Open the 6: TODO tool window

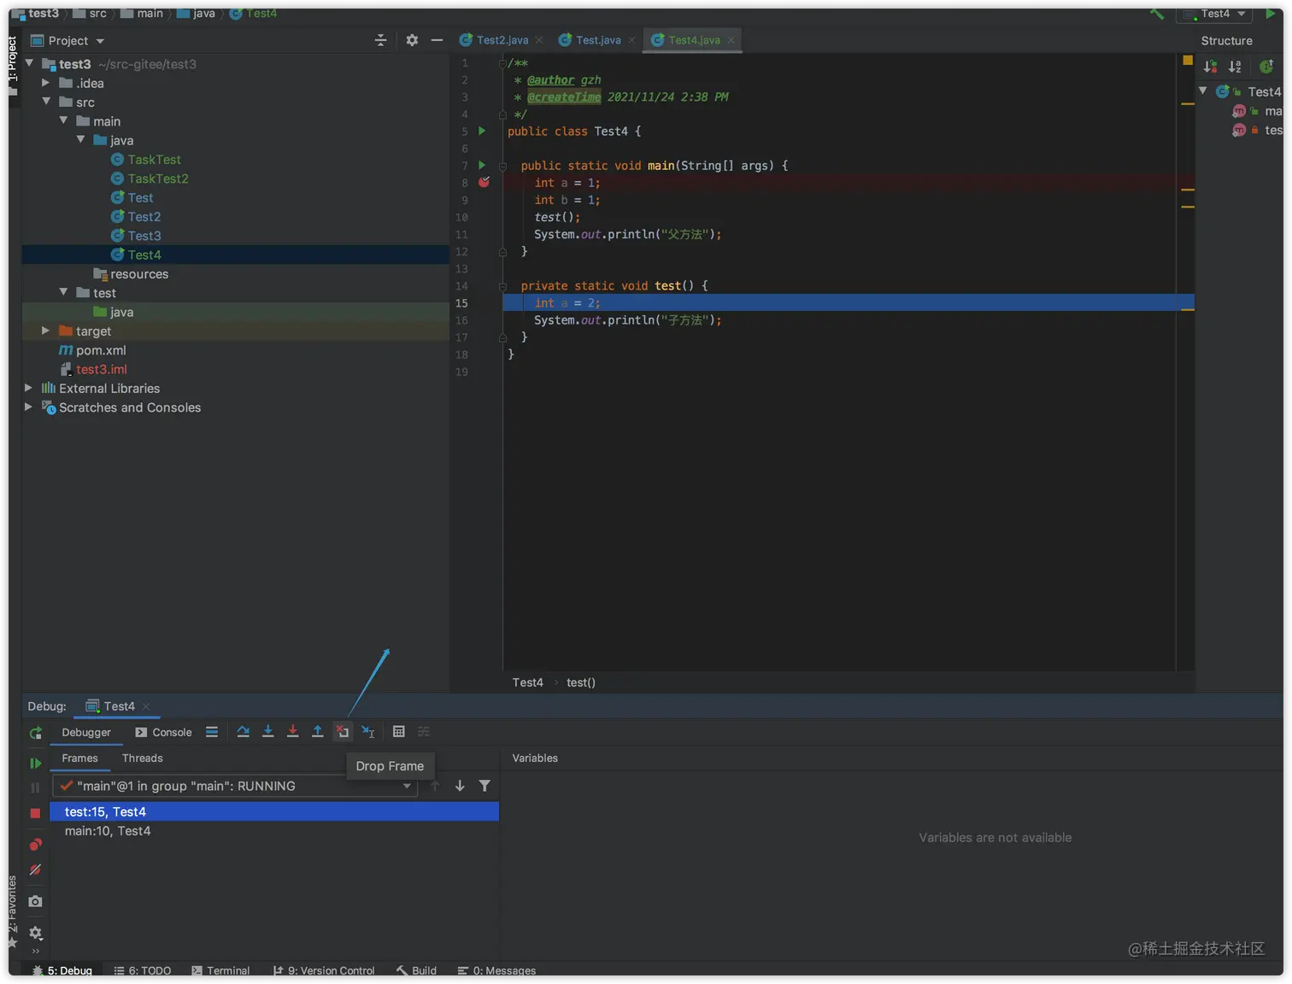coord(142,970)
